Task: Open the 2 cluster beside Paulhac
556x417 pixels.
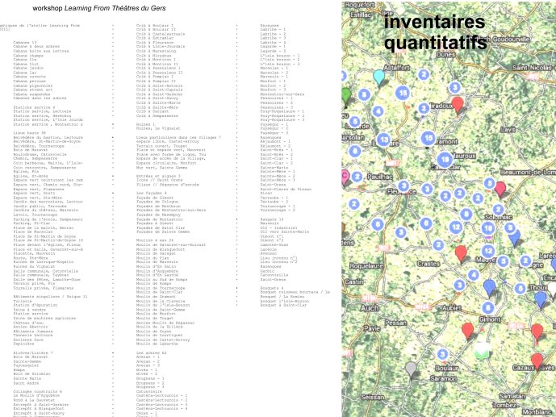Action: pyautogui.click(x=357, y=177)
